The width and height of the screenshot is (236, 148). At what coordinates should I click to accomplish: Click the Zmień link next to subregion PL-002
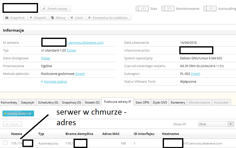tap(195, 74)
